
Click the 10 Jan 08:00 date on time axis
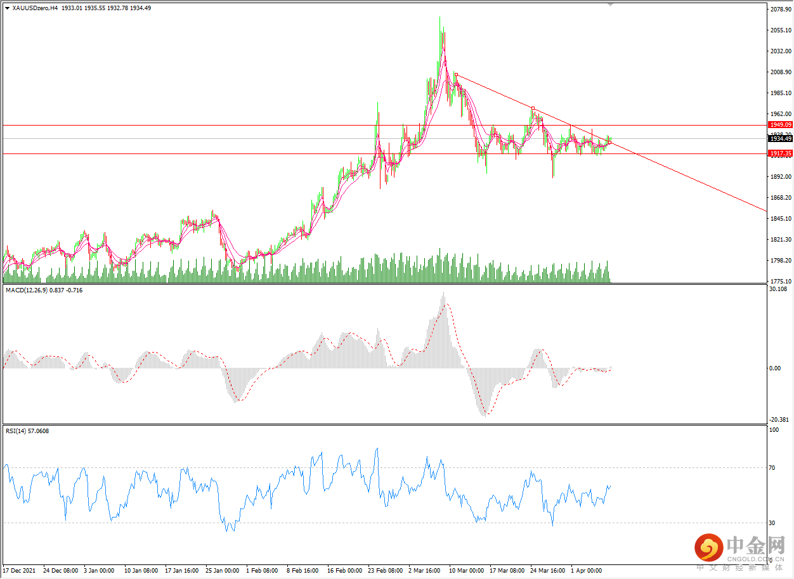pyautogui.click(x=143, y=571)
